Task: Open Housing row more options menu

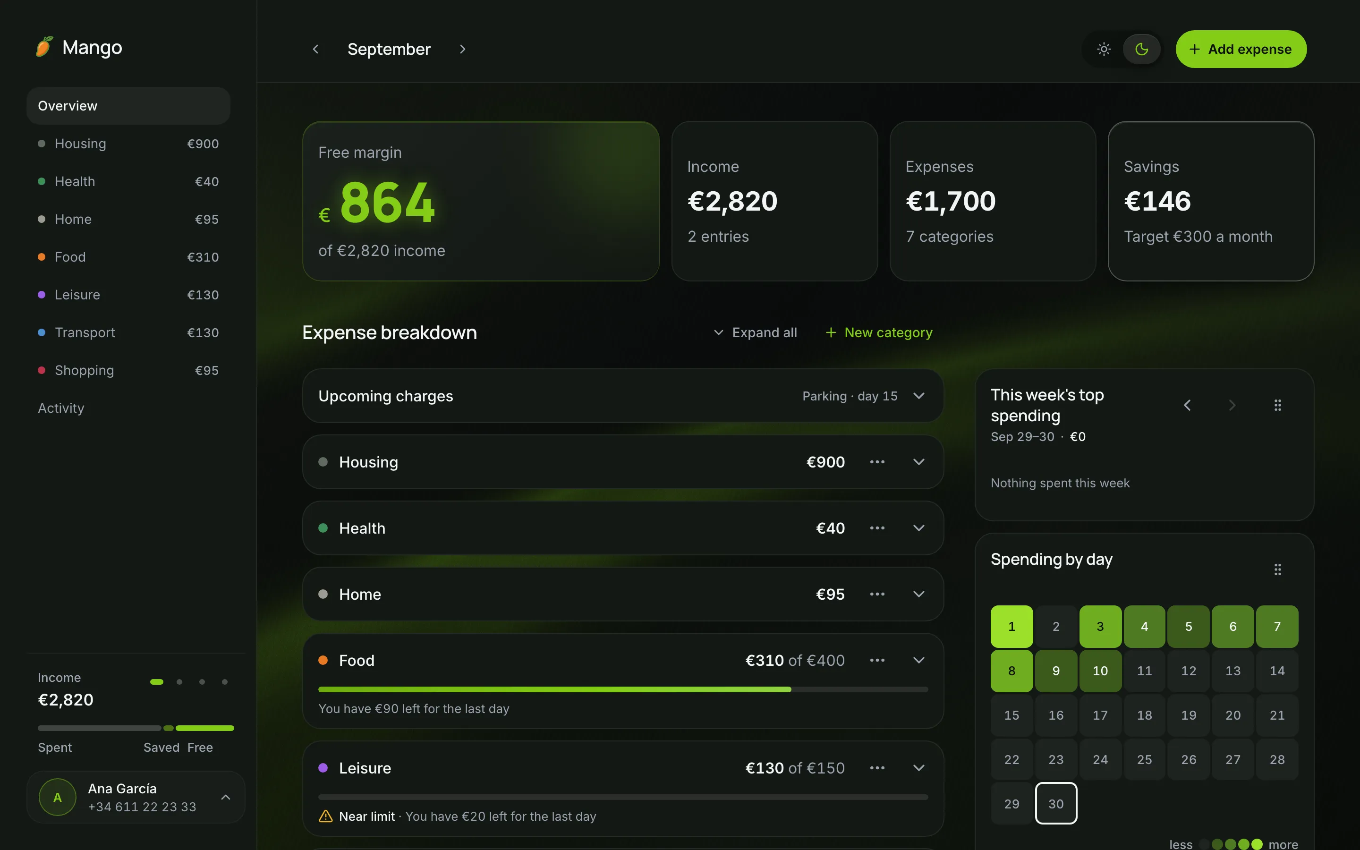Action: click(877, 462)
